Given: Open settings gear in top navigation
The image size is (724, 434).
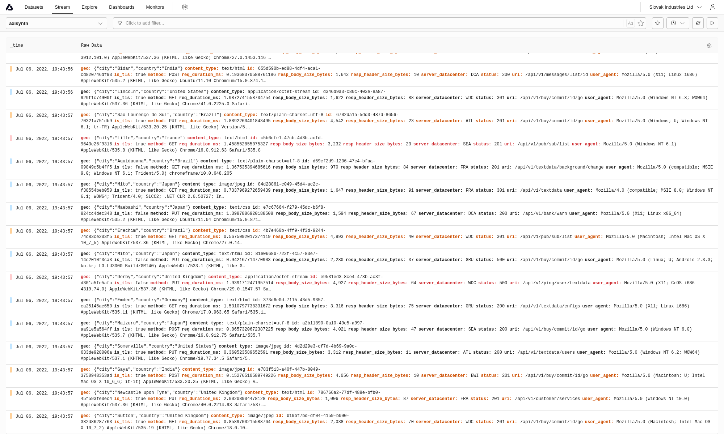Looking at the screenshot, I should coord(185,7).
